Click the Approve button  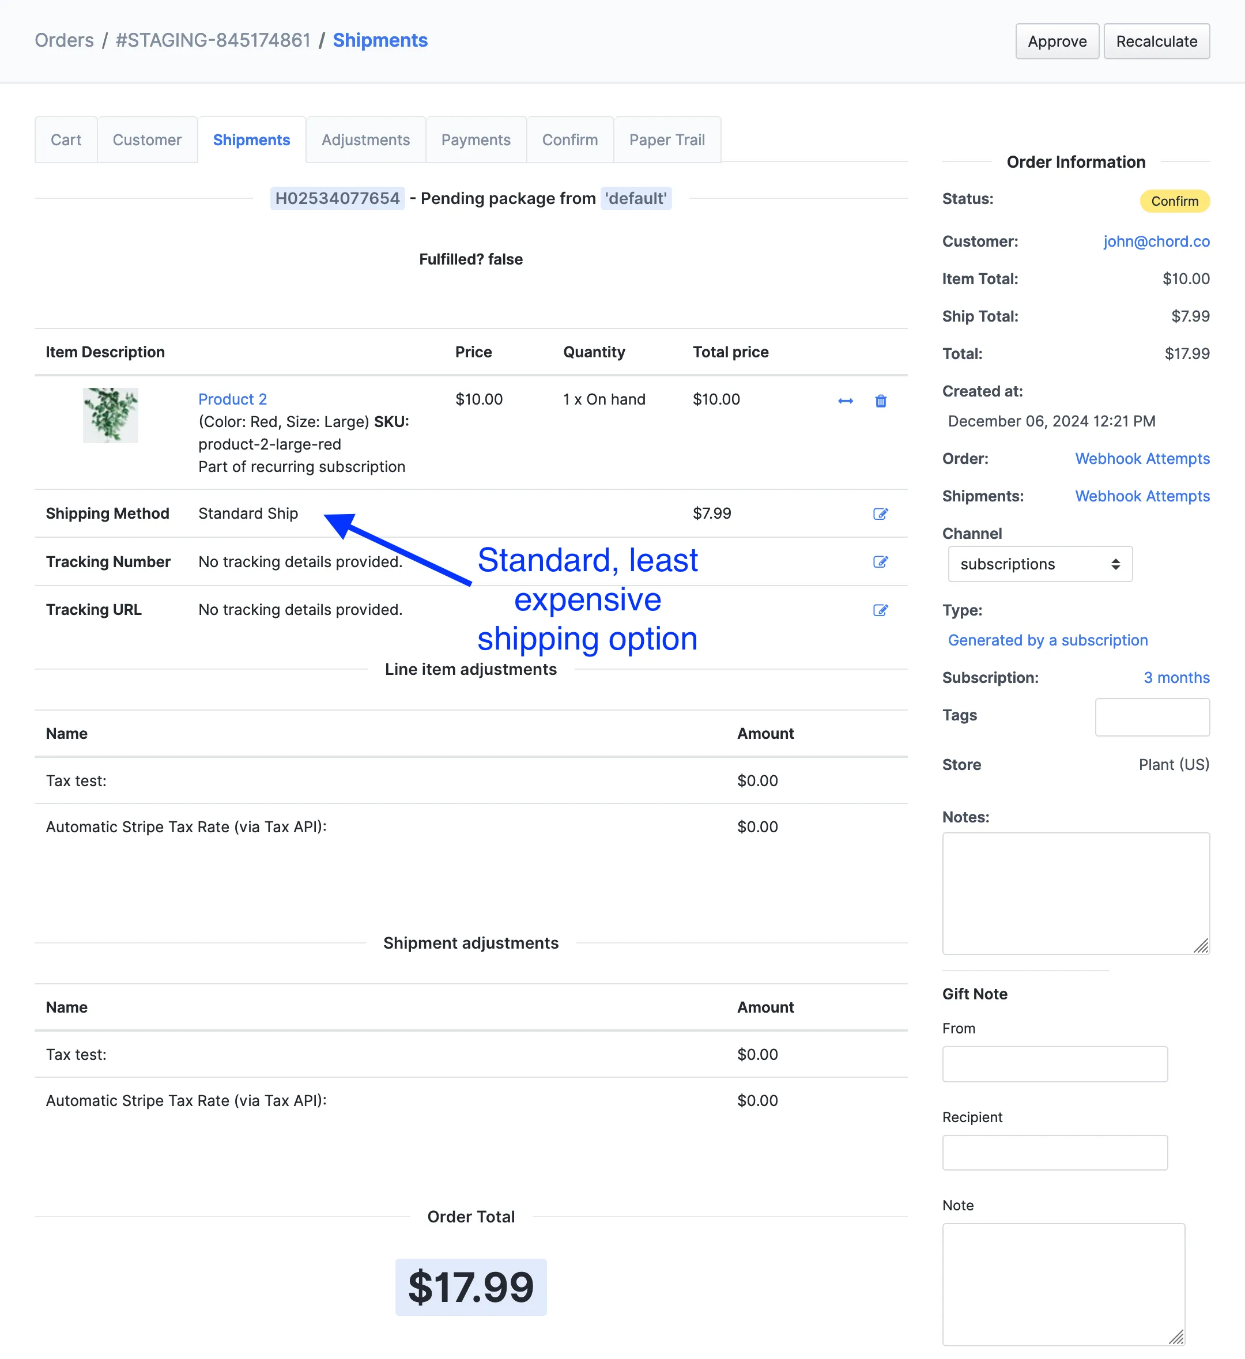(x=1057, y=41)
